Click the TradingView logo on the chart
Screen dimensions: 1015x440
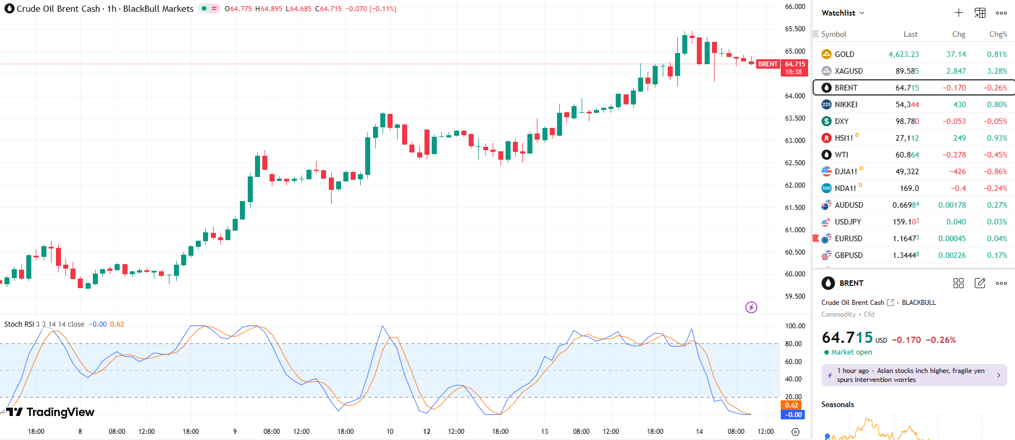click(x=50, y=412)
